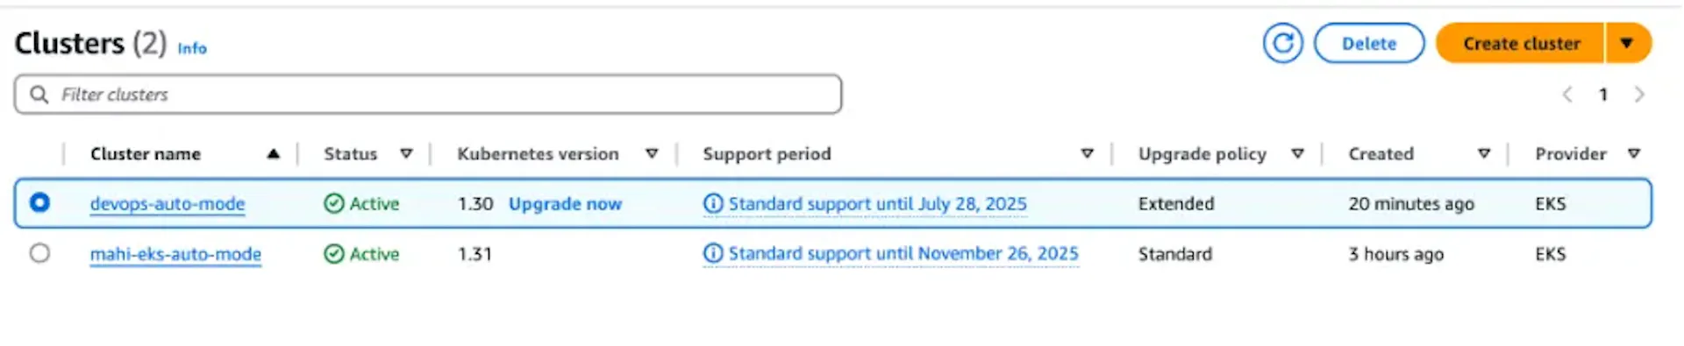Open the devops-auto-mode cluster link
The image size is (1684, 346).
tap(168, 203)
